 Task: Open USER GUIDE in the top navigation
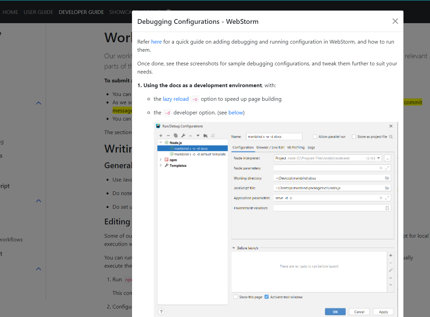click(38, 12)
